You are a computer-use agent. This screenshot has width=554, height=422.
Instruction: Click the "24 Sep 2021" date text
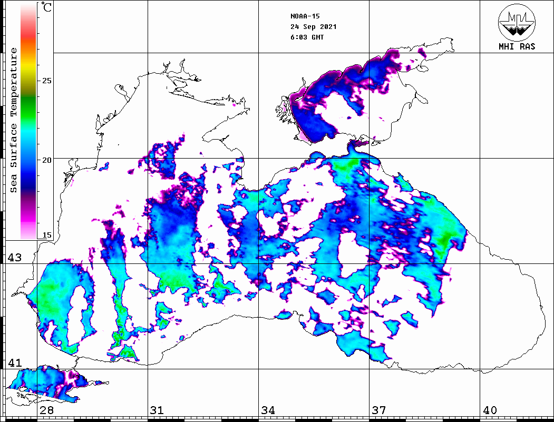click(314, 27)
